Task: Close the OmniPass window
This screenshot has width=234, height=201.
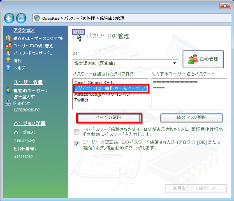Action: (x=225, y=6)
